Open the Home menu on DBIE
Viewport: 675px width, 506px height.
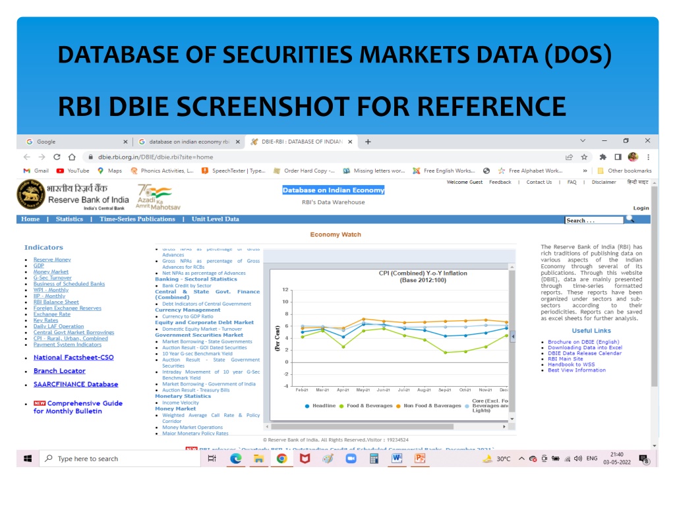click(x=30, y=219)
